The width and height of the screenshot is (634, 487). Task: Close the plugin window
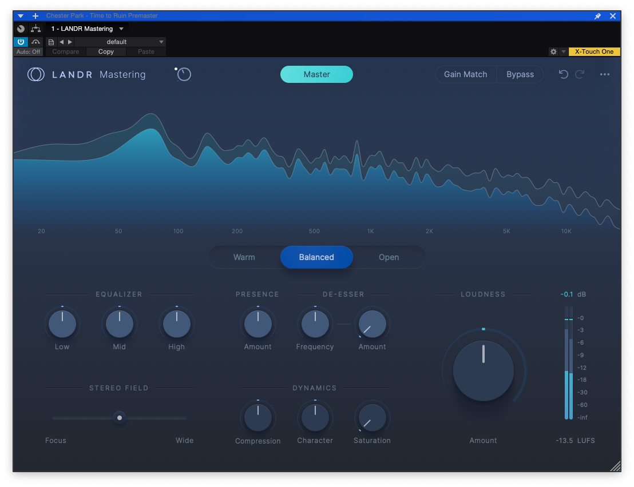613,16
